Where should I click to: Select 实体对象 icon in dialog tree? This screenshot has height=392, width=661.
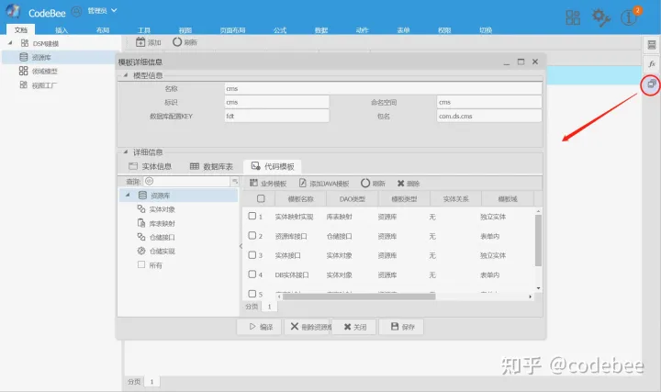[141, 209]
